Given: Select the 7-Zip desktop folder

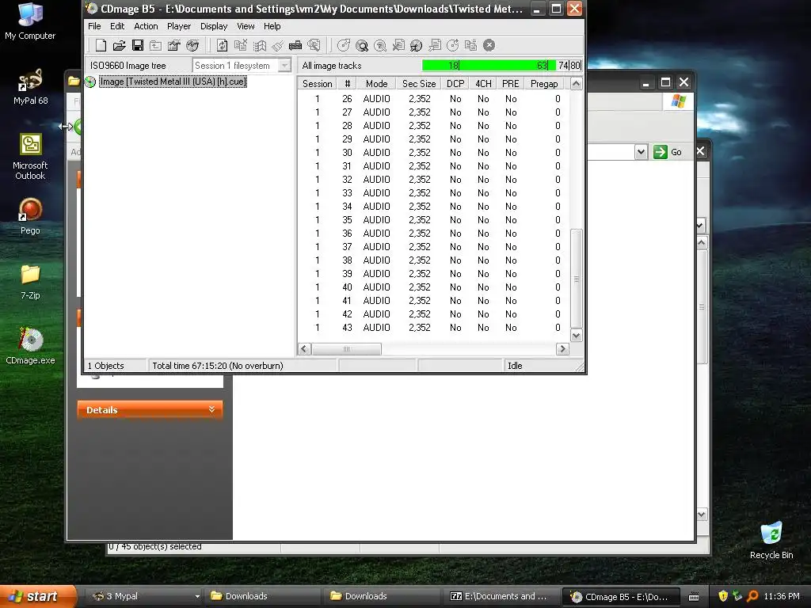Looking at the screenshot, I should tap(30, 282).
